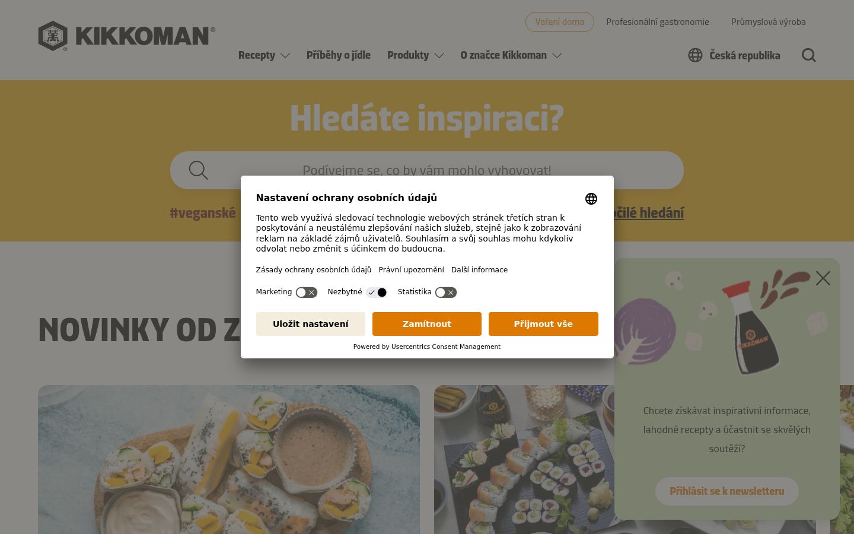Click the inspiration search input field

[427, 170]
